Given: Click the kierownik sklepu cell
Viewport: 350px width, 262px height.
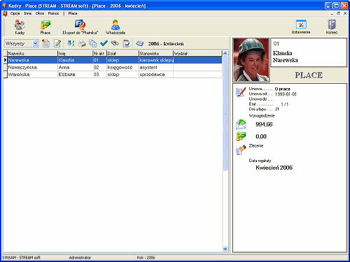Looking at the screenshot, I should (156, 60).
